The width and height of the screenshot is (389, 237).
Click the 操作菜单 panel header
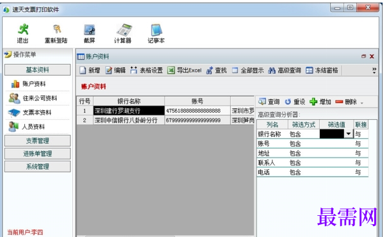coord(37,54)
